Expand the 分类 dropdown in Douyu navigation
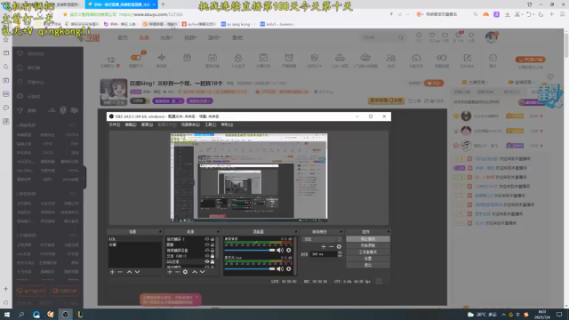This screenshot has width=569, height=320. pyautogui.click(x=166, y=37)
